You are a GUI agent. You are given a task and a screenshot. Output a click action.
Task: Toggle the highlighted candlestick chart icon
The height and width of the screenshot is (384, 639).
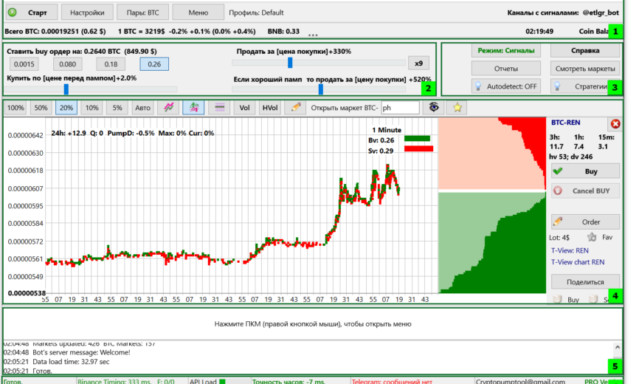pyautogui.click(x=193, y=108)
